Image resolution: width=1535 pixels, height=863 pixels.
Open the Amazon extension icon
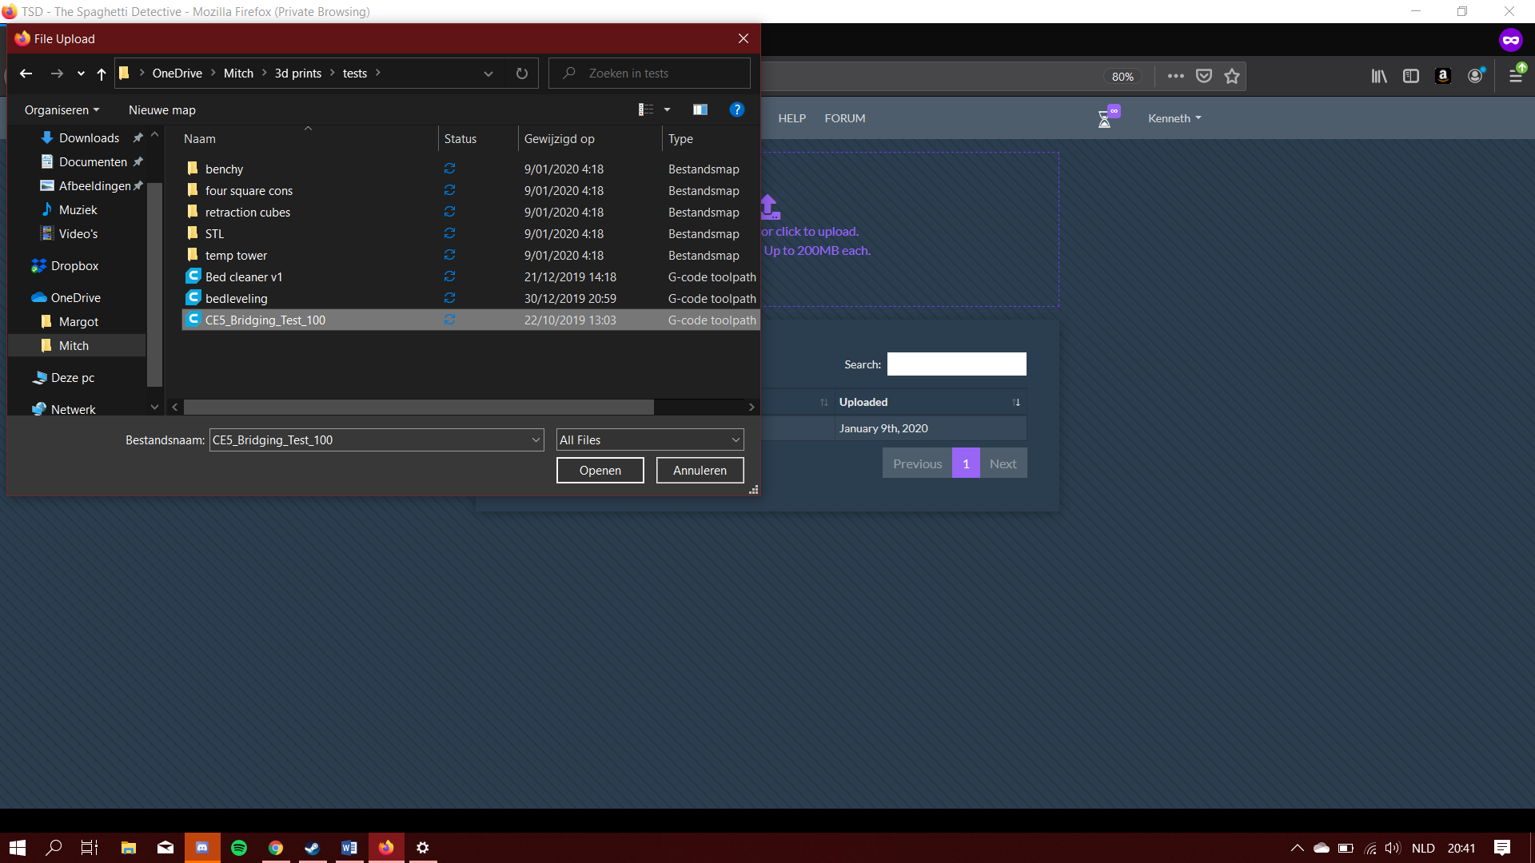(x=1443, y=76)
